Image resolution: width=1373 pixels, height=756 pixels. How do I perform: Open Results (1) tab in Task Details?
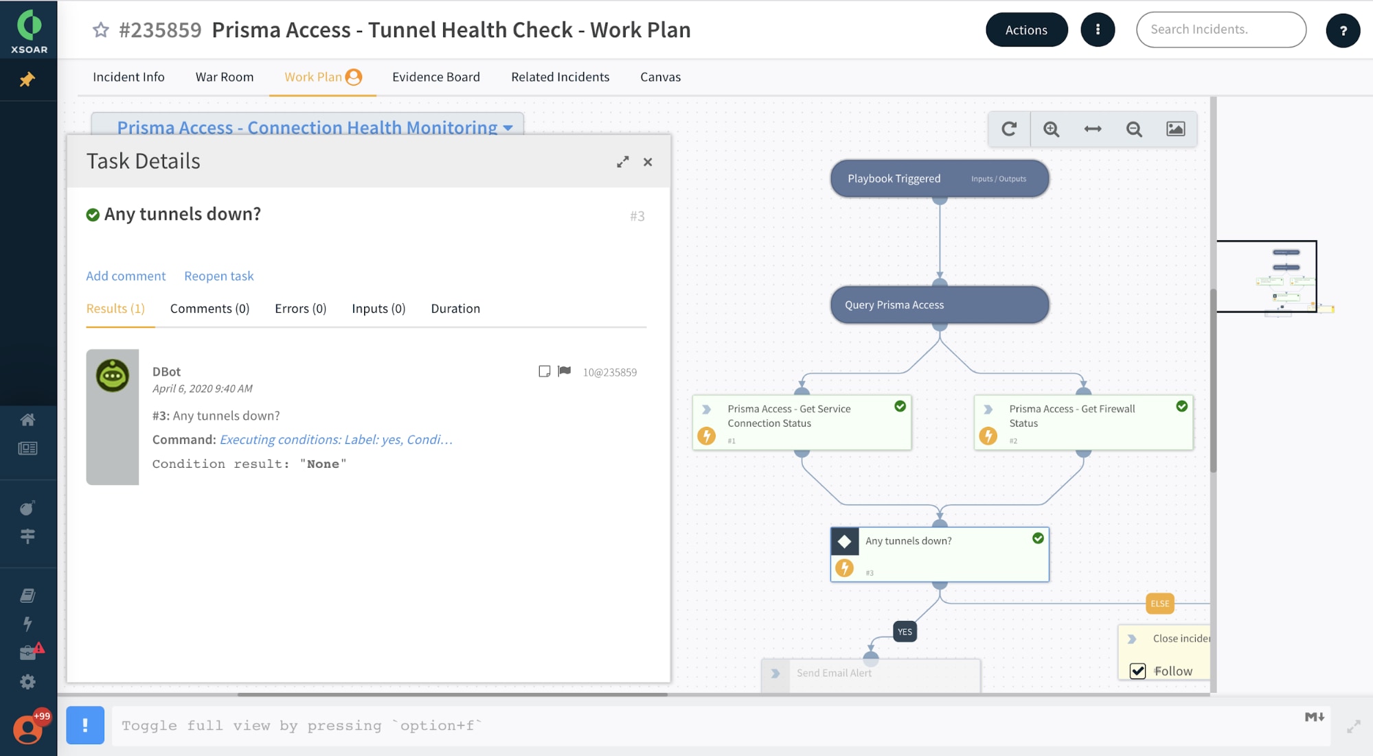(115, 309)
